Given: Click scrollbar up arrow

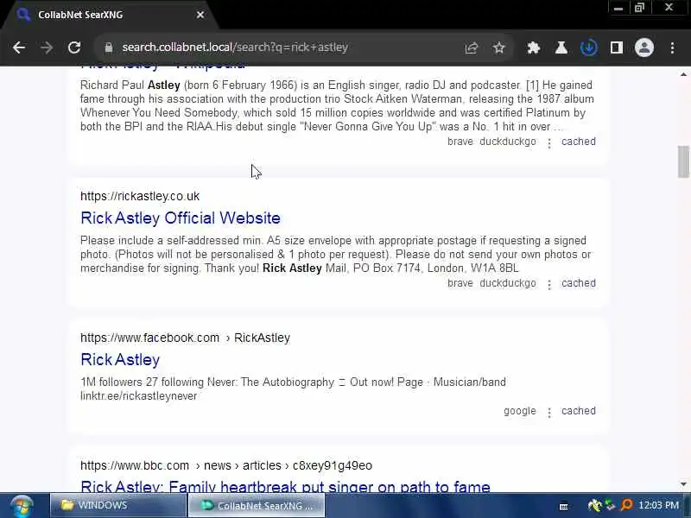Looking at the screenshot, I should tap(683, 74).
